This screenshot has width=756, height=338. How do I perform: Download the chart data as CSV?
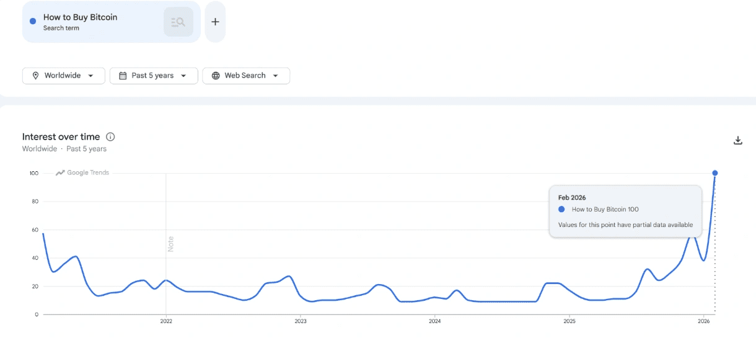point(737,140)
